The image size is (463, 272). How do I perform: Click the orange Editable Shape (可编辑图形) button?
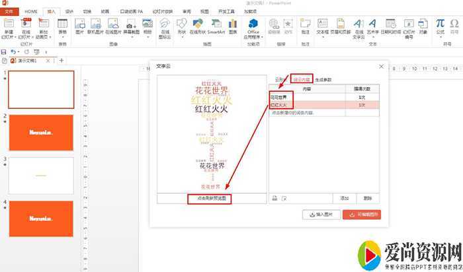[x=362, y=215]
